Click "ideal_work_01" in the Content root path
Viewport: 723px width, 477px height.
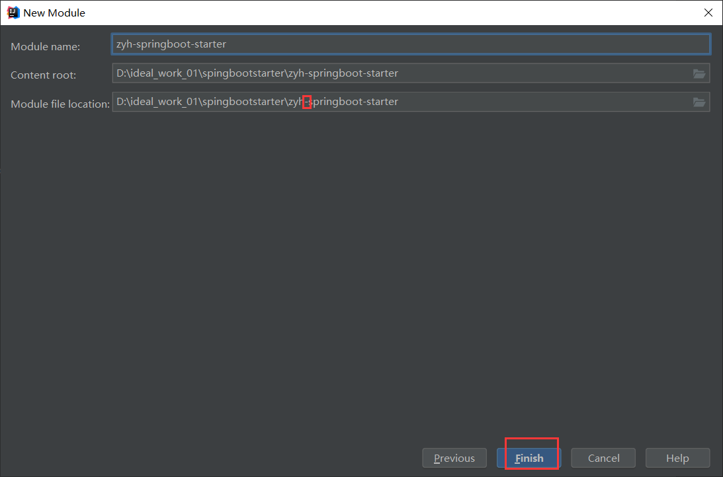164,73
